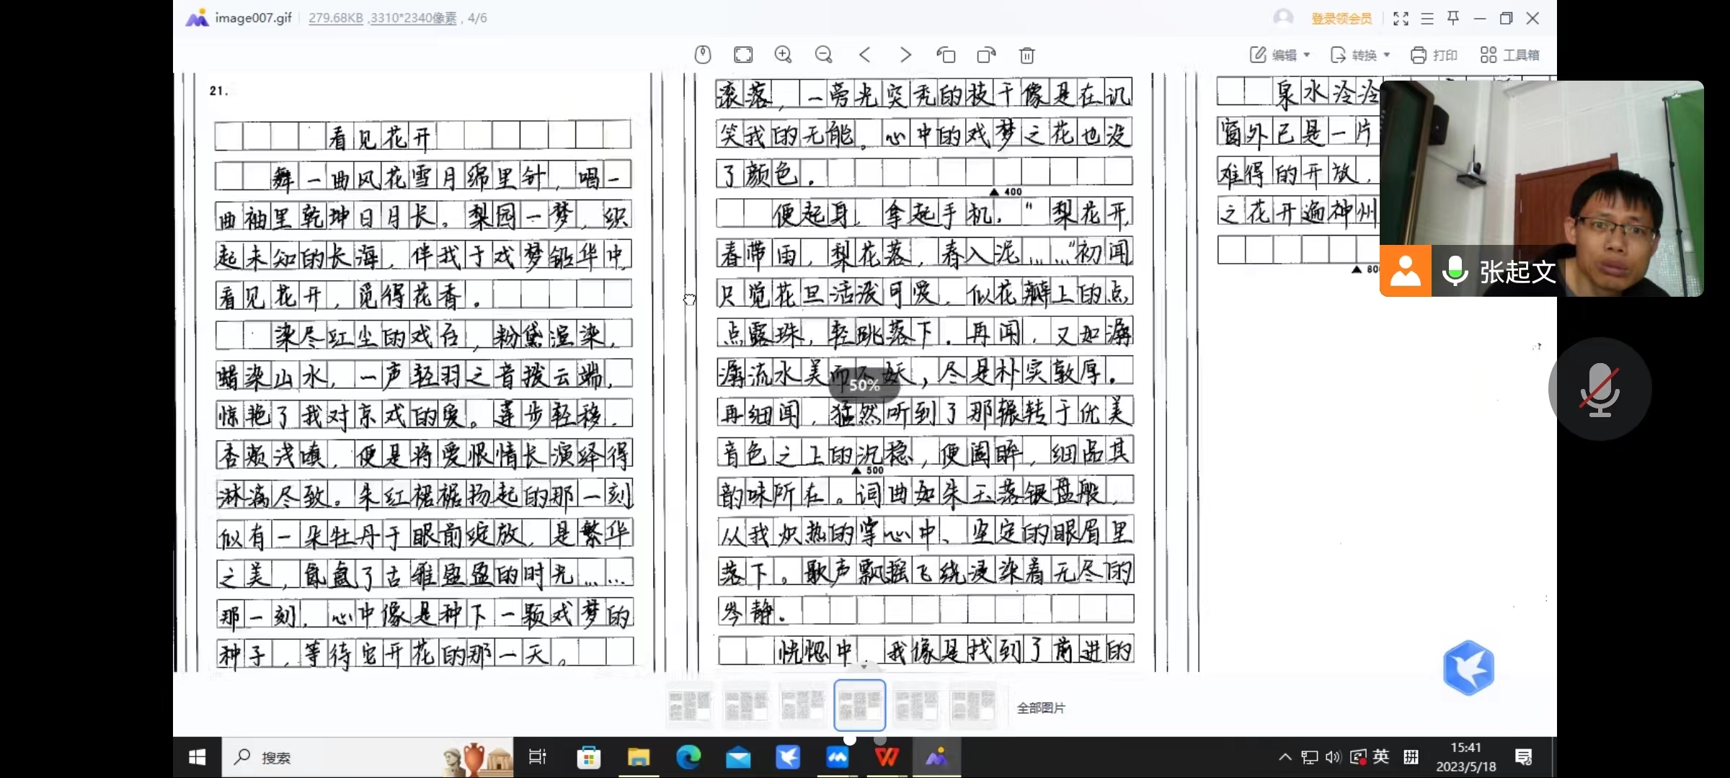
Task: Click the user avatar icon
Action: pos(1283,18)
